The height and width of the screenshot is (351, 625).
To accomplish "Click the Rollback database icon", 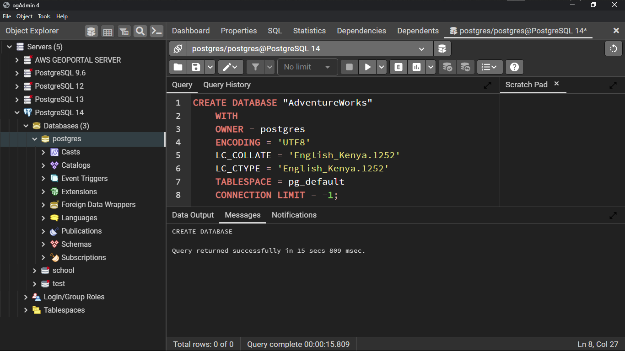I will [465, 67].
